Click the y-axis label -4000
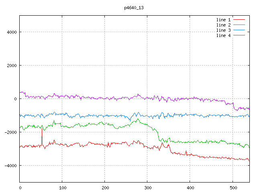Image resolution: width=257 pixels, height=193 pixels. pos(11,166)
